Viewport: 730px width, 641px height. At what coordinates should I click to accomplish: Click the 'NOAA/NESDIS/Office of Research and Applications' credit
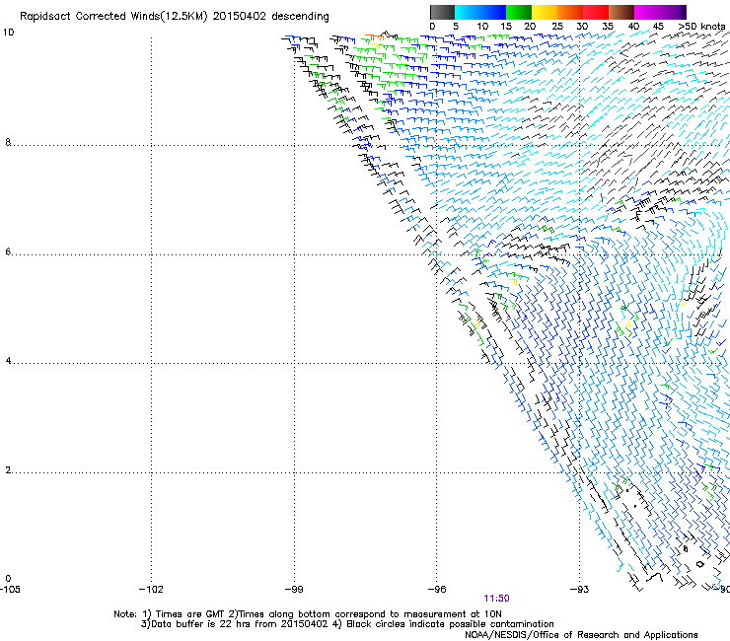click(581, 635)
